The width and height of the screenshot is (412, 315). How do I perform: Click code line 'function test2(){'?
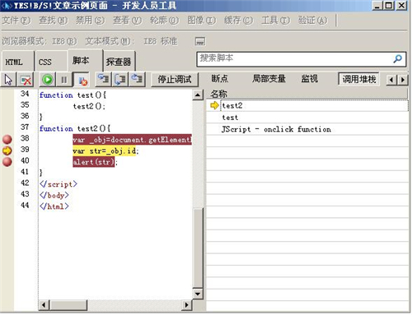pyautogui.click(x=75, y=128)
